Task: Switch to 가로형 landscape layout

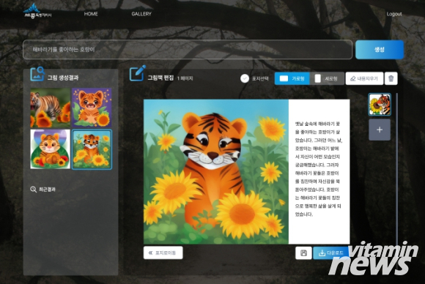Action: pyautogui.click(x=292, y=78)
